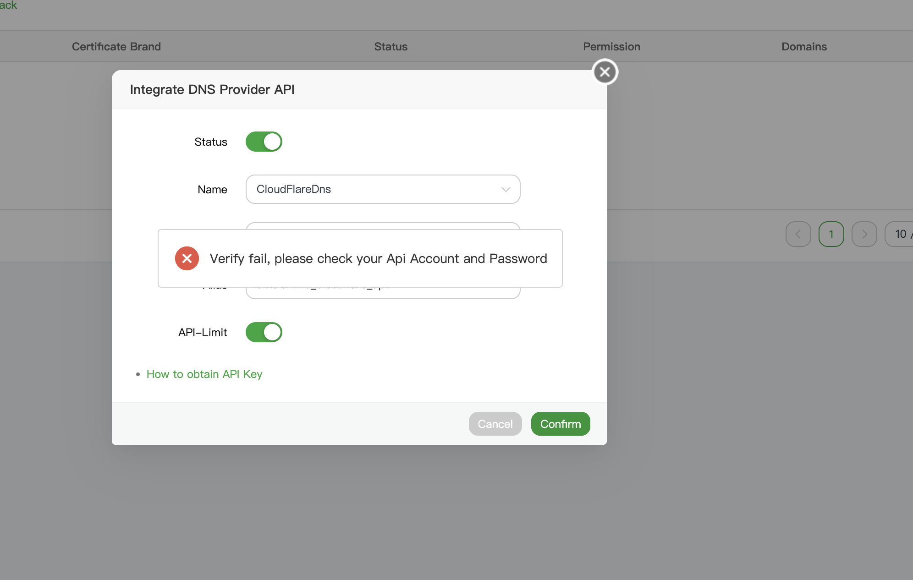The height and width of the screenshot is (580, 913).
Task: Toggle the Status switch off
Action: (264, 142)
